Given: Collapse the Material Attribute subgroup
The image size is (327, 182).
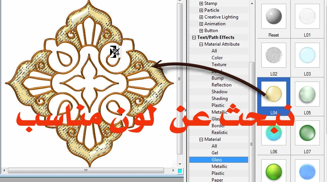Looking at the screenshot, I should 201,44.
